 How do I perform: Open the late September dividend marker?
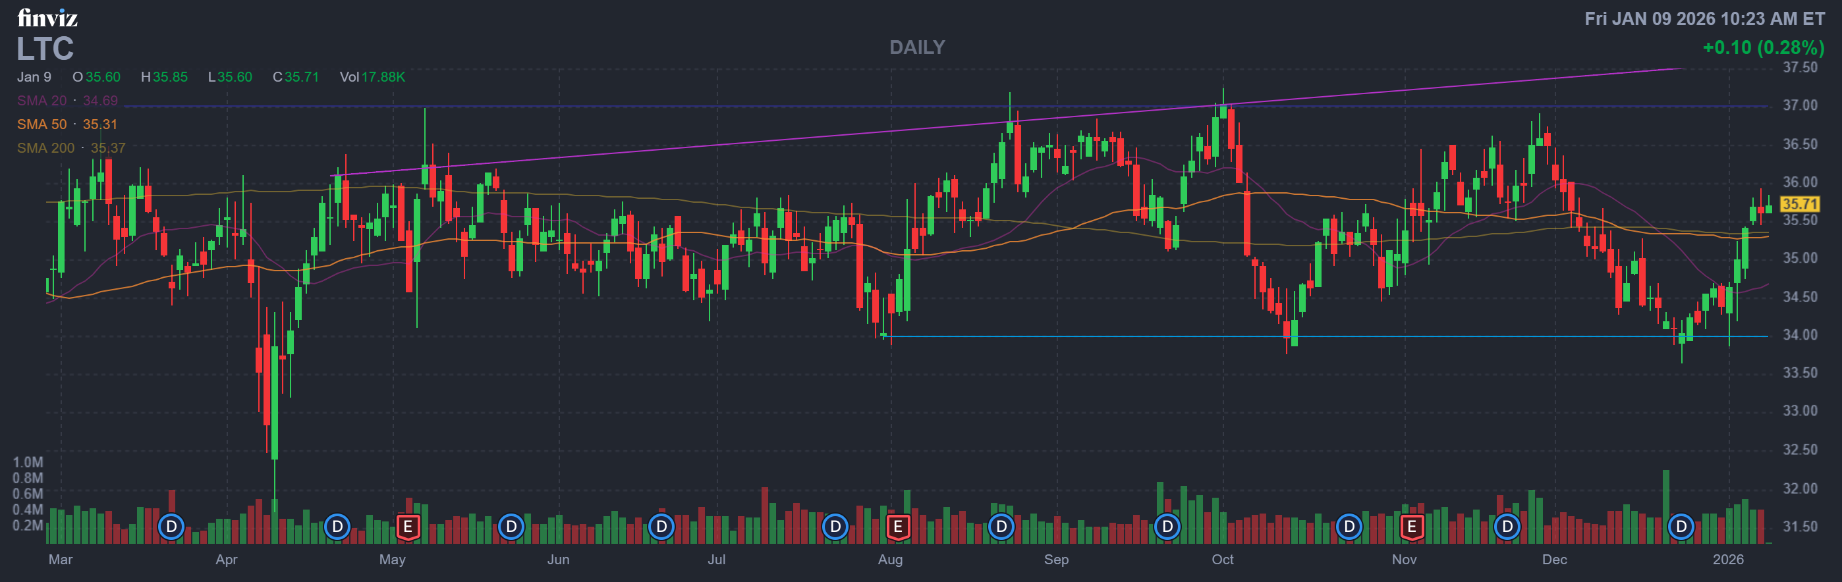point(1167,527)
